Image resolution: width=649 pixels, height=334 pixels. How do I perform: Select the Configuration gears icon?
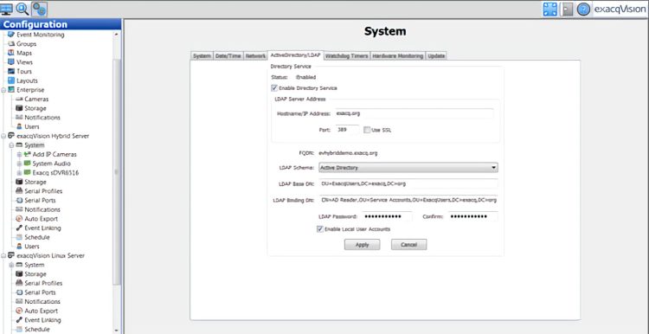[39, 10]
